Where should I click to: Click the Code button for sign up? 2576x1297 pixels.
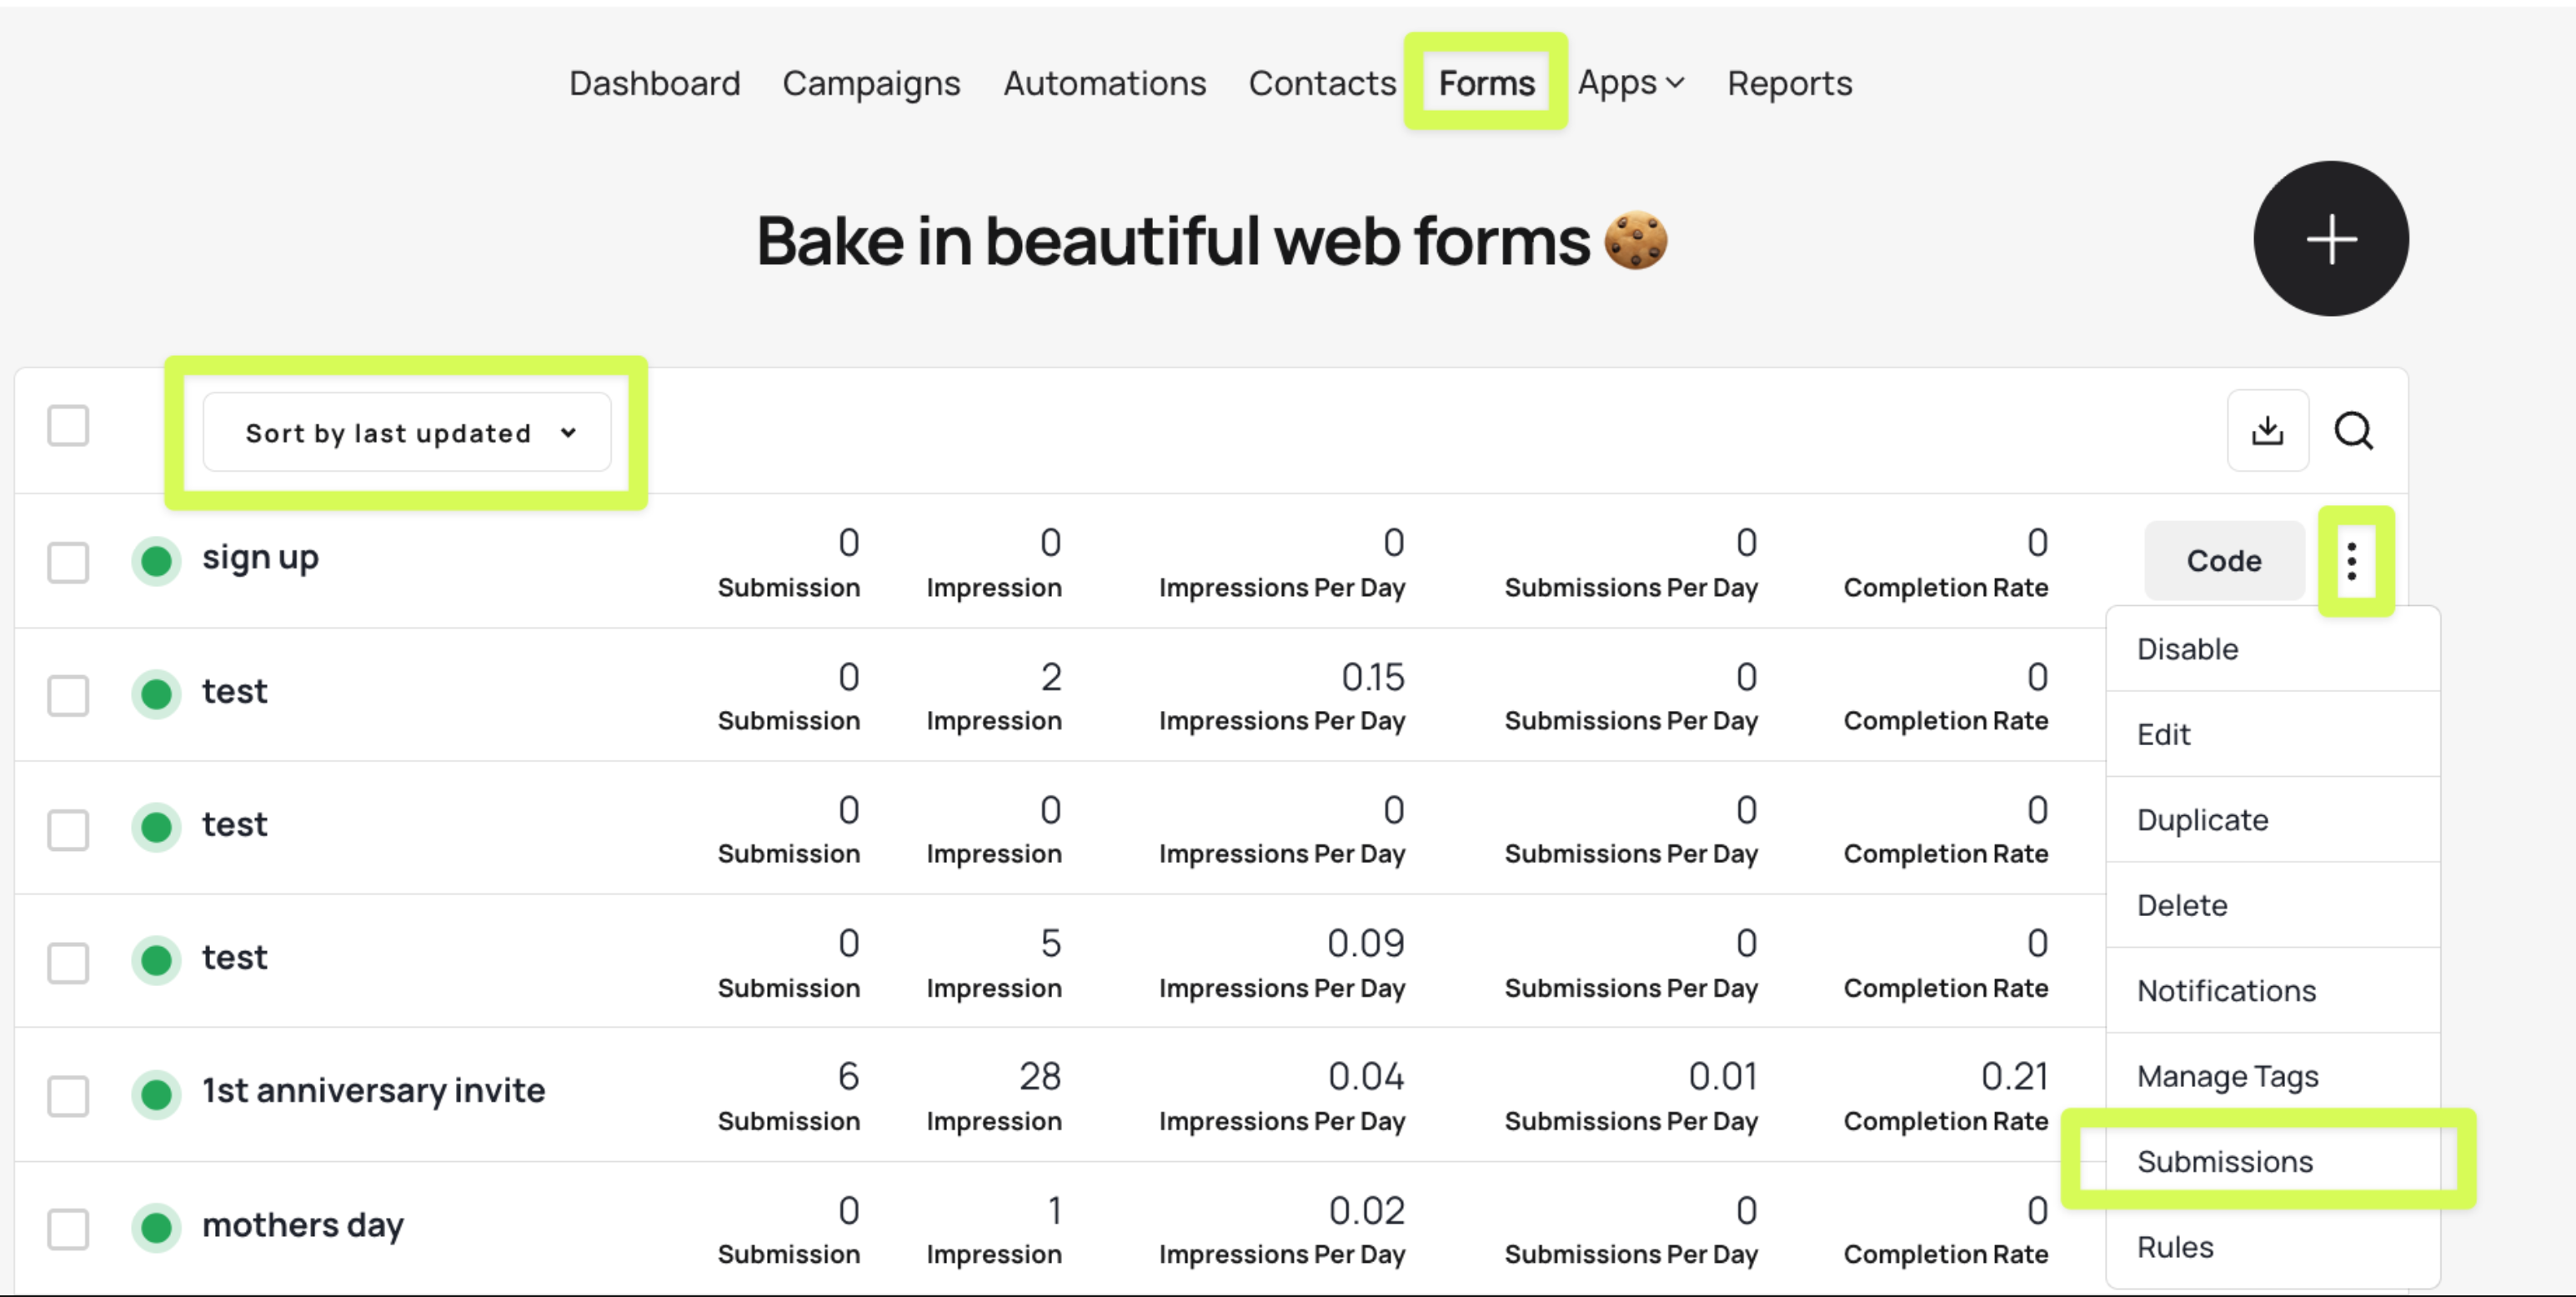(2223, 561)
